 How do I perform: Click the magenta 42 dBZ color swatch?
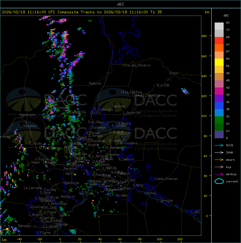click(x=219, y=91)
